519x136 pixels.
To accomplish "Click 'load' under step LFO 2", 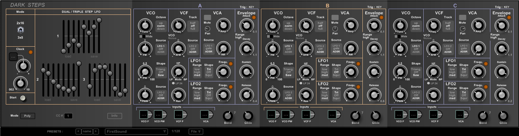I will pyautogui.click(x=48, y=100).
